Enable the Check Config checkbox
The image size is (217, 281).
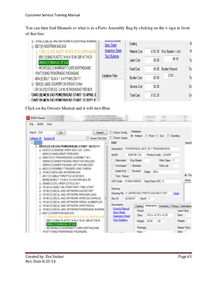pyautogui.click(x=111, y=132)
